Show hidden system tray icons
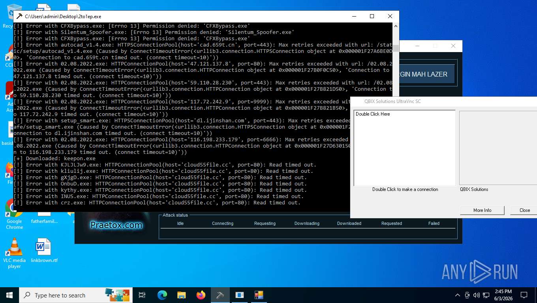537x303 pixels. tap(458, 295)
